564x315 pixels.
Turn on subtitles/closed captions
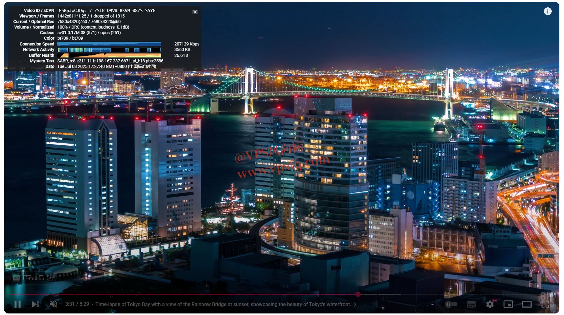[x=471, y=304]
